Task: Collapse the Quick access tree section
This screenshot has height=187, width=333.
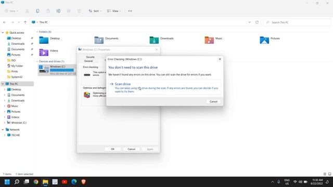Action: [3, 33]
